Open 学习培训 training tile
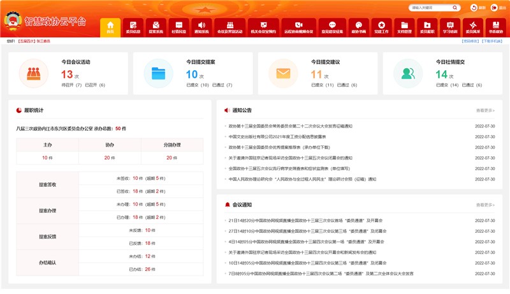 (450, 27)
